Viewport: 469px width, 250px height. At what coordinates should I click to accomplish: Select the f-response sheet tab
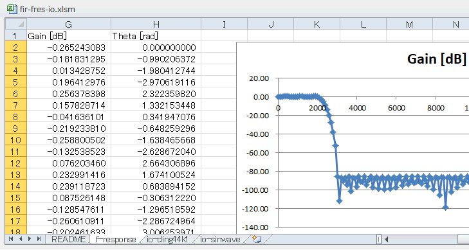(116, 239)
